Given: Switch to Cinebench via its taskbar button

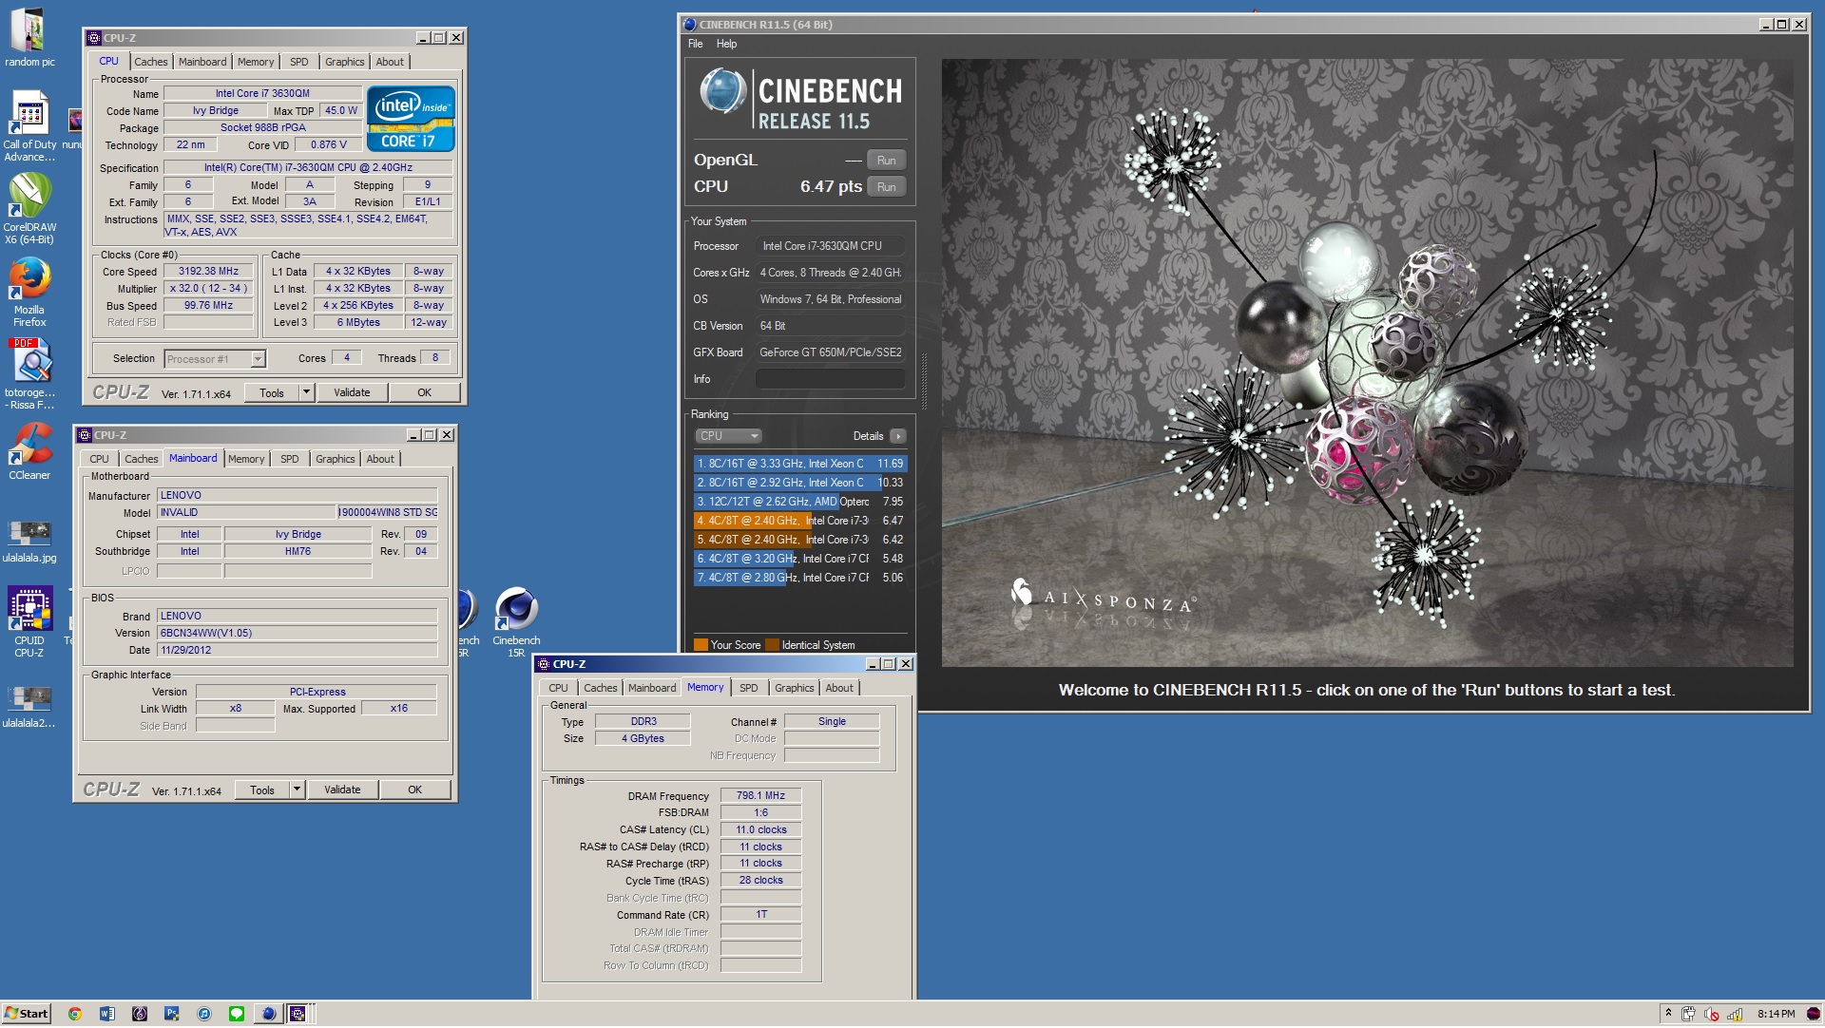Looking at the screenshot, I should pos(269,1015).
